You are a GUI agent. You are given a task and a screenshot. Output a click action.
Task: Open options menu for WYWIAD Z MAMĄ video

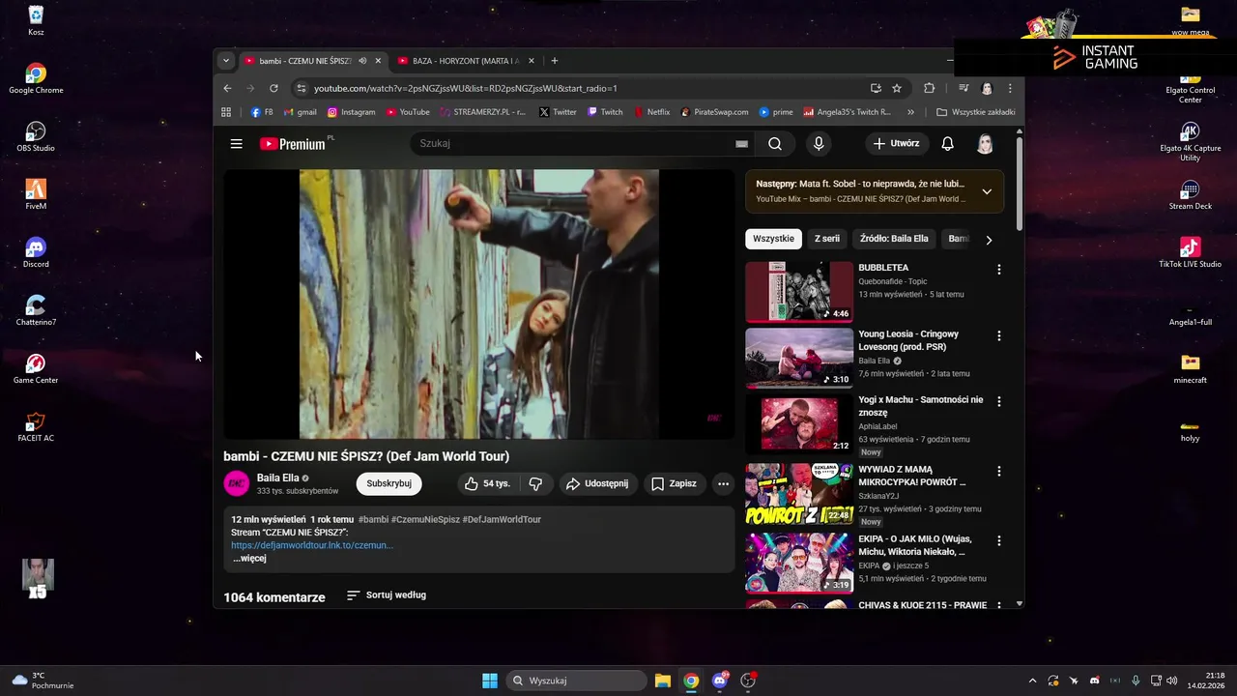coord(999,471)
